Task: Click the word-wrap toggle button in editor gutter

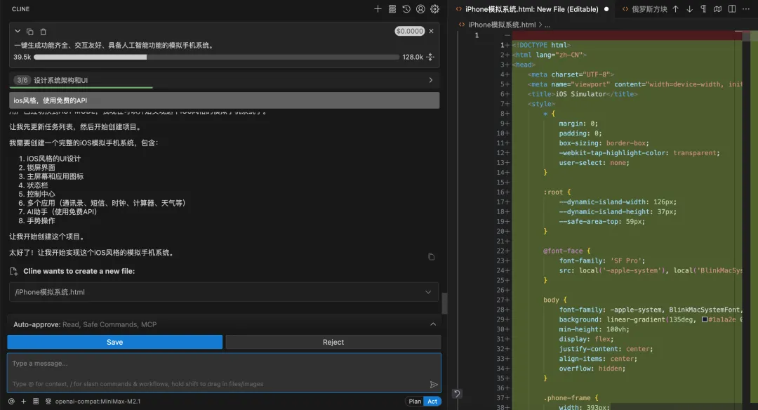Action: tap(457, 394)
